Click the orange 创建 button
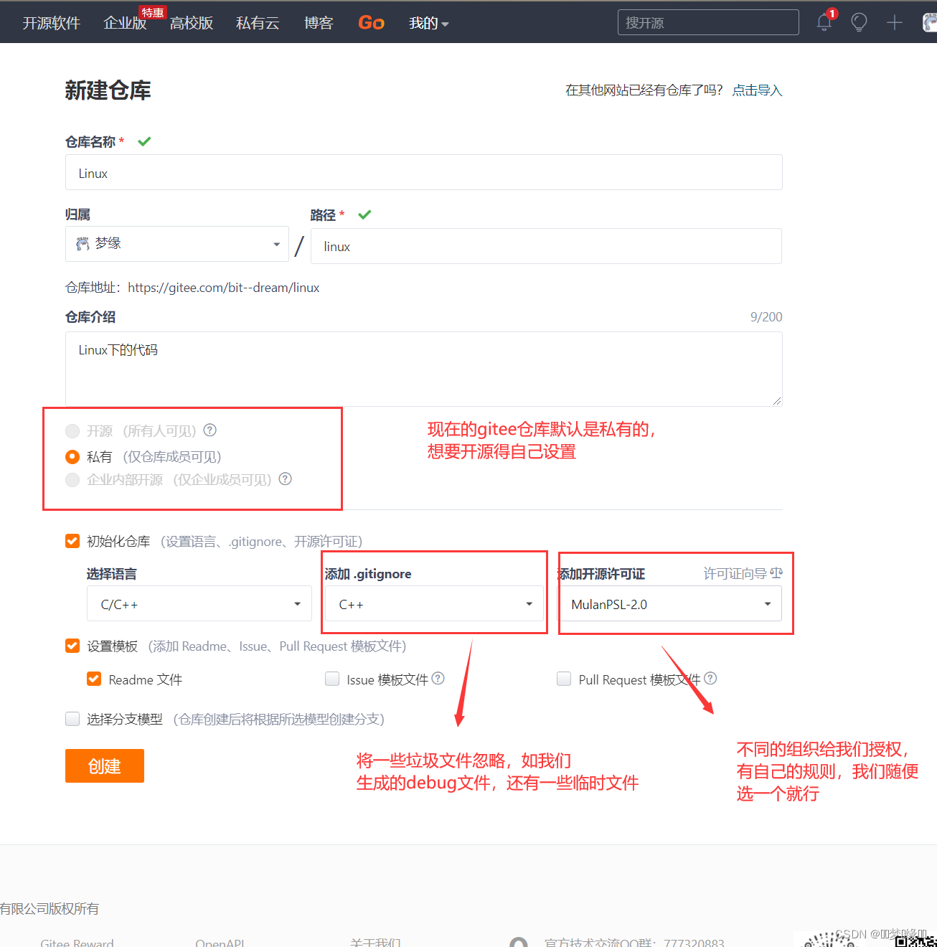The image size is (937, 947). pos(105,765)
